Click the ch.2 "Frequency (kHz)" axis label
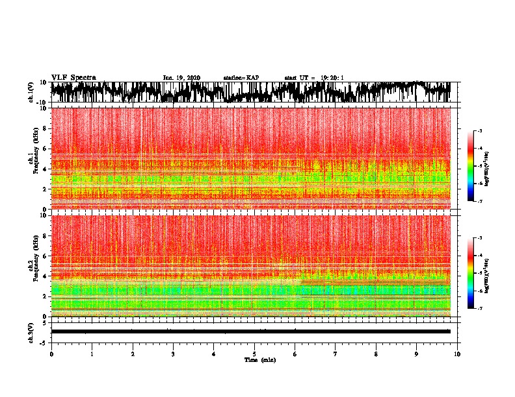 point(36,258)
